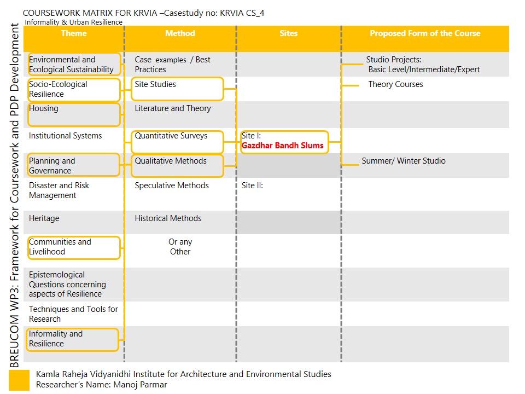Viewport: 525px width, 394px height.
Task: Click the Summer/ Winter Studio entry
Action: click(x=403, y=161)
